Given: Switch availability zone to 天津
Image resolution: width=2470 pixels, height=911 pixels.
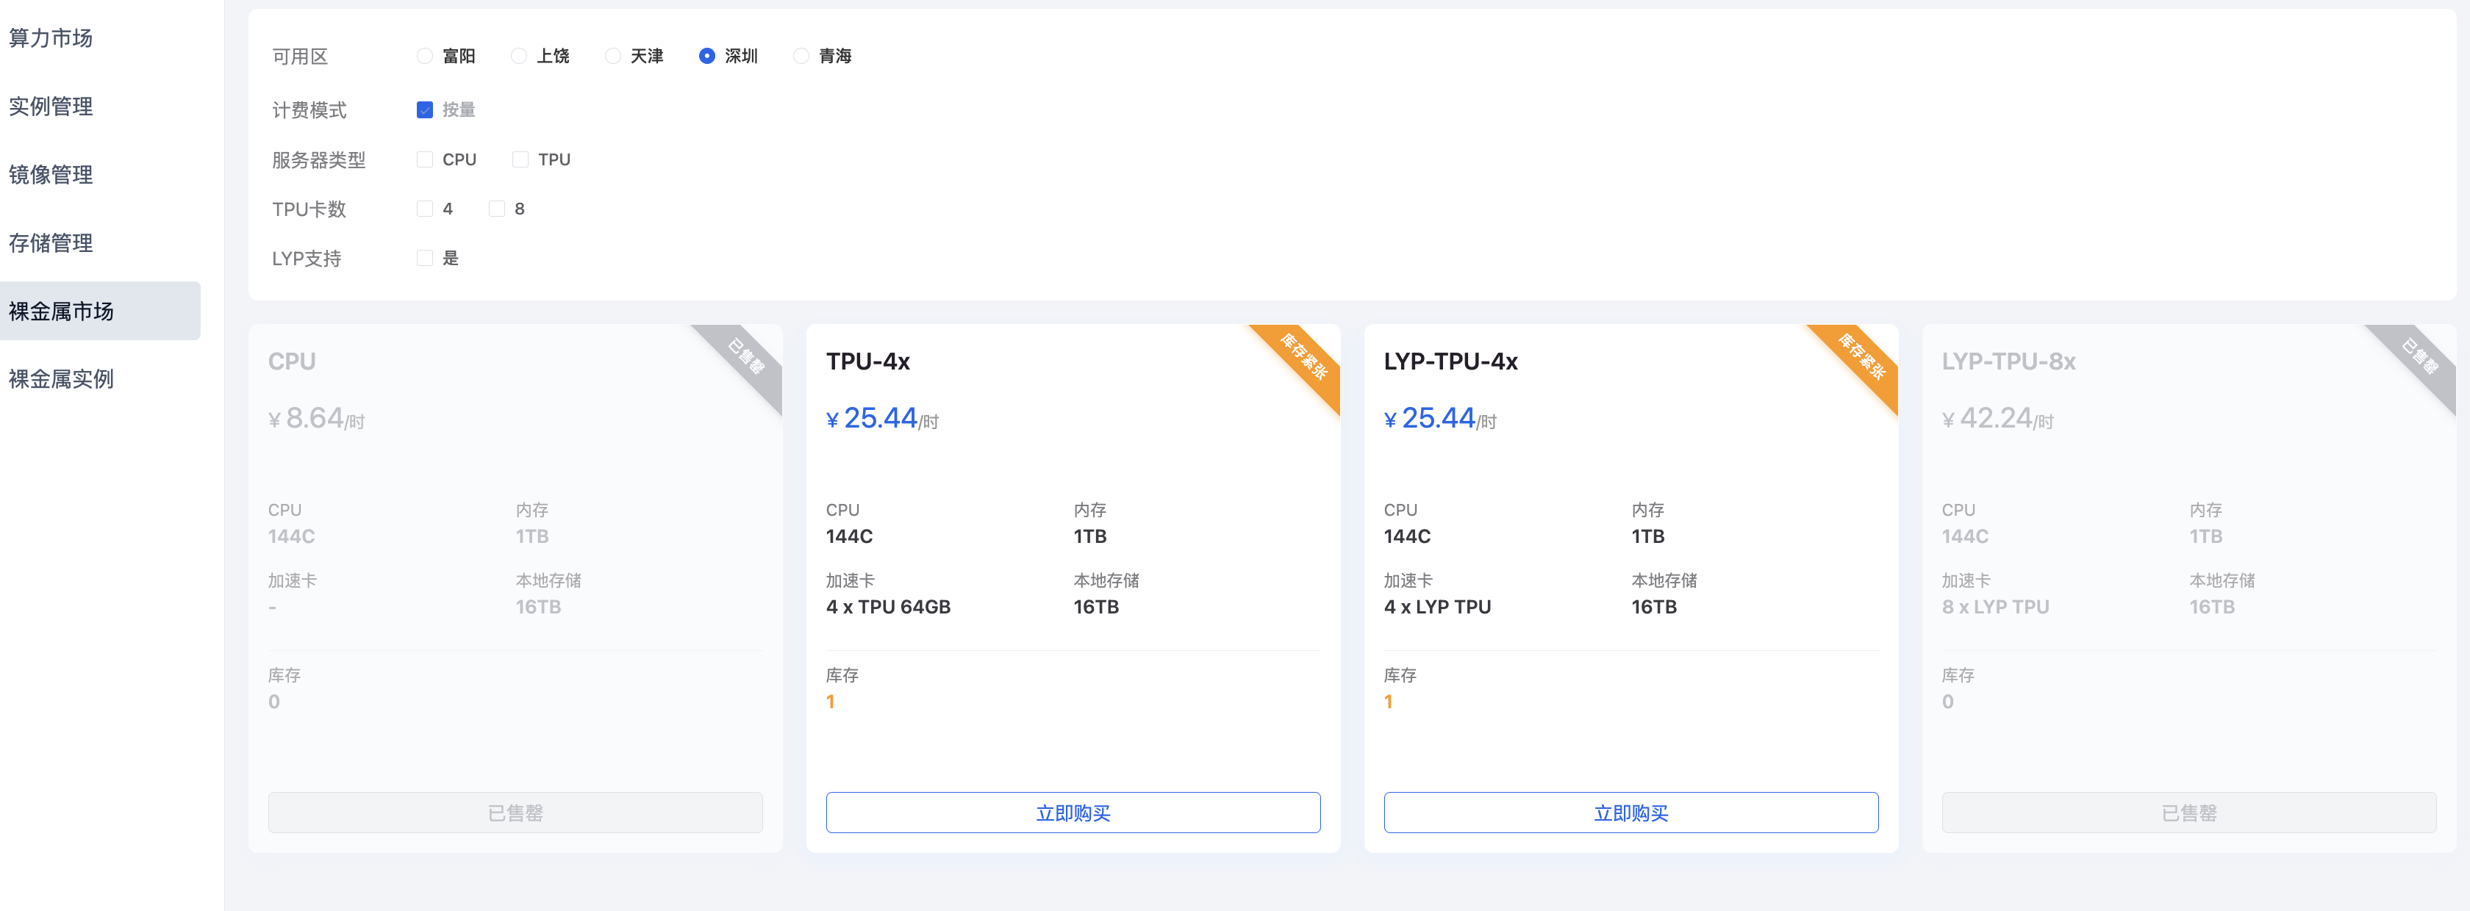Looking at the screenshot, I should coord(612,57).
